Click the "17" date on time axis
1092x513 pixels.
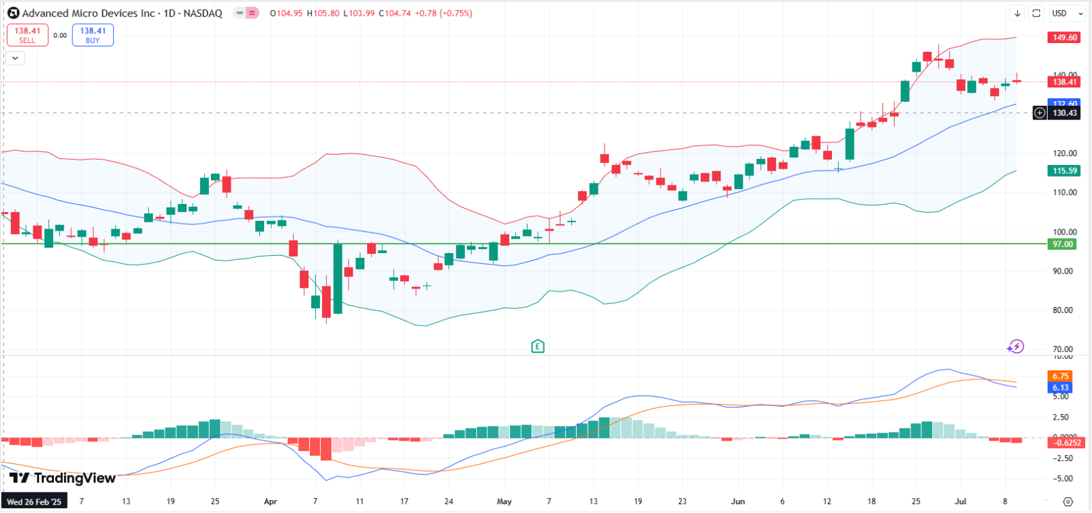coord(404,501)
